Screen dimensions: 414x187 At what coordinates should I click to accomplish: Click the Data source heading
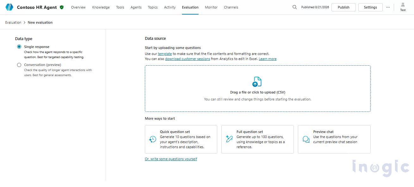[x=155, y=39]
